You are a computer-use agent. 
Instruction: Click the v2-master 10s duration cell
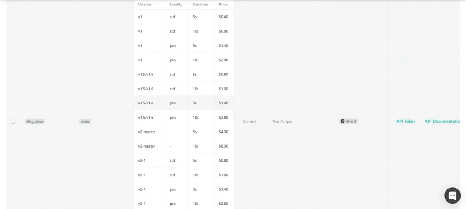coord(196,146)
